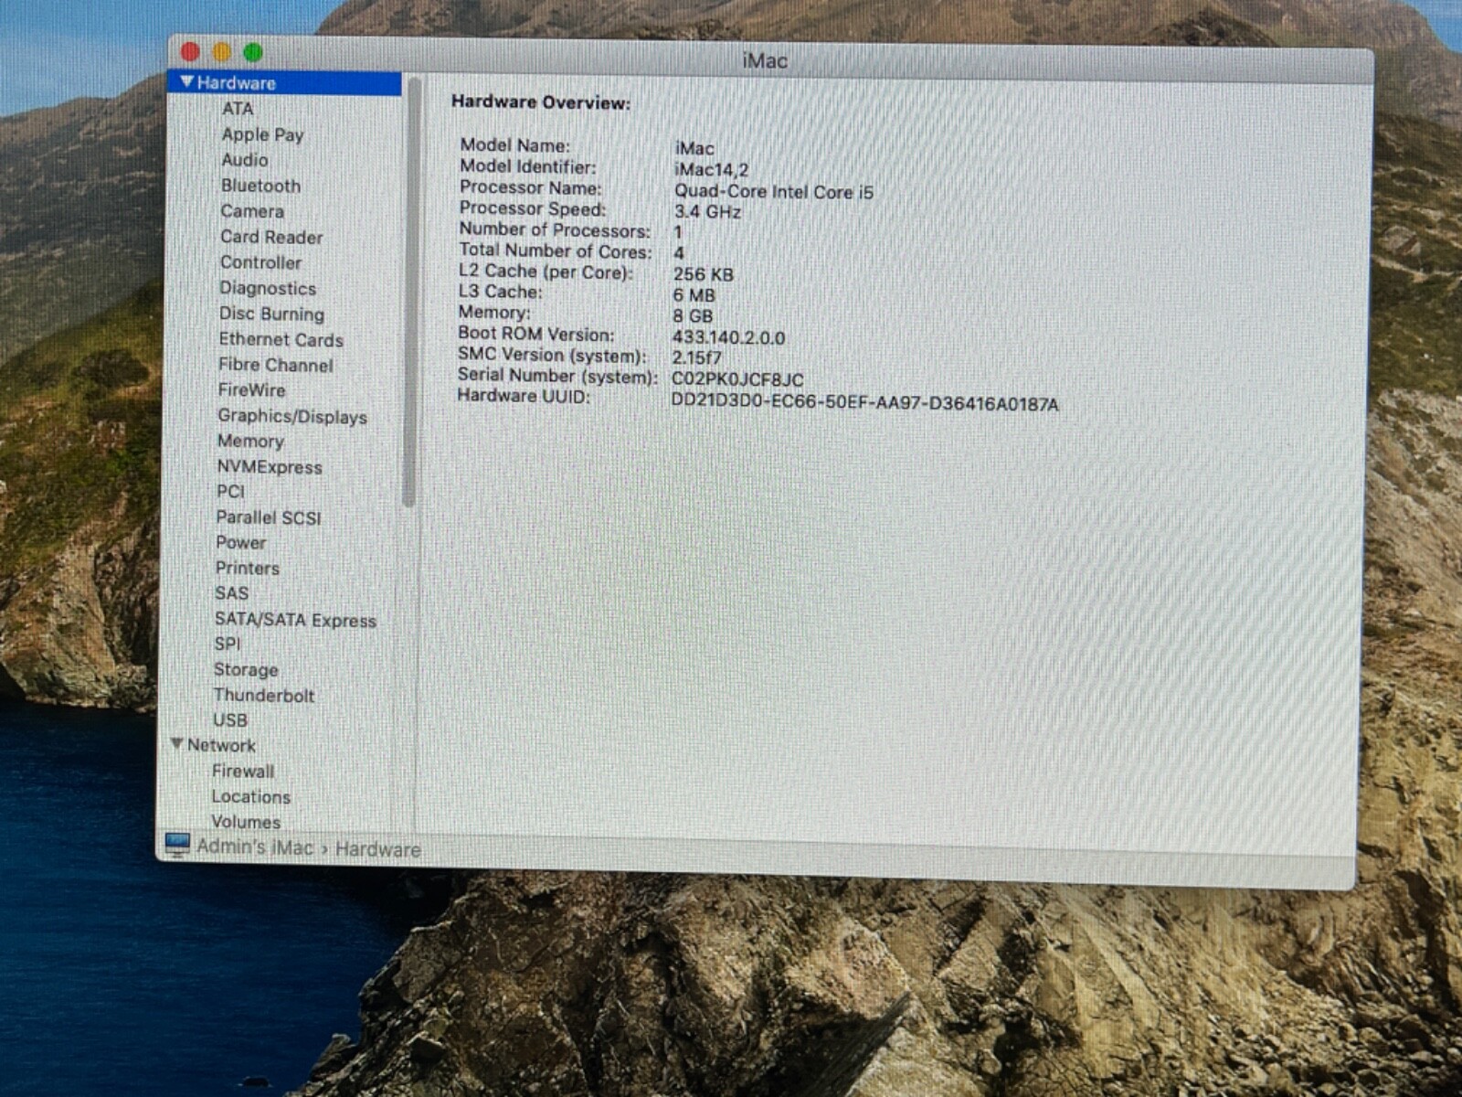Collapse the Hardware disclosure triangle
Viewport: 1462px width, 1097px height.
[186, 82]
